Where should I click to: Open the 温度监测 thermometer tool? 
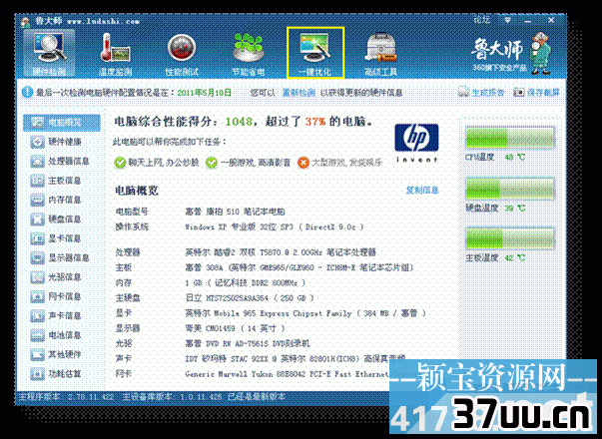point(115,54)
